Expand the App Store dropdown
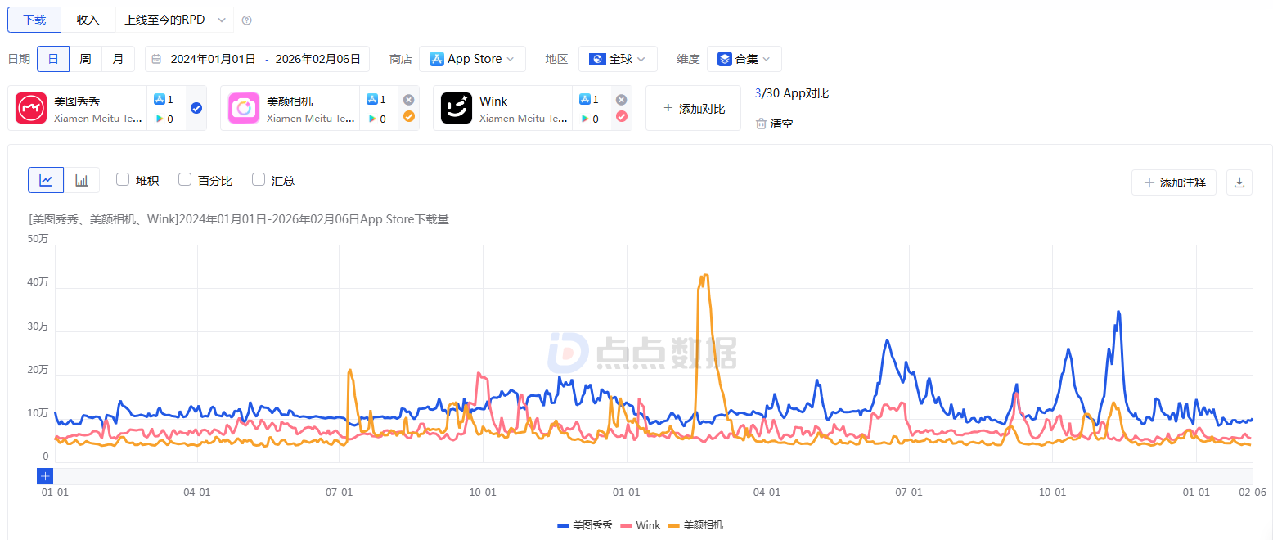 click(472, 59)
